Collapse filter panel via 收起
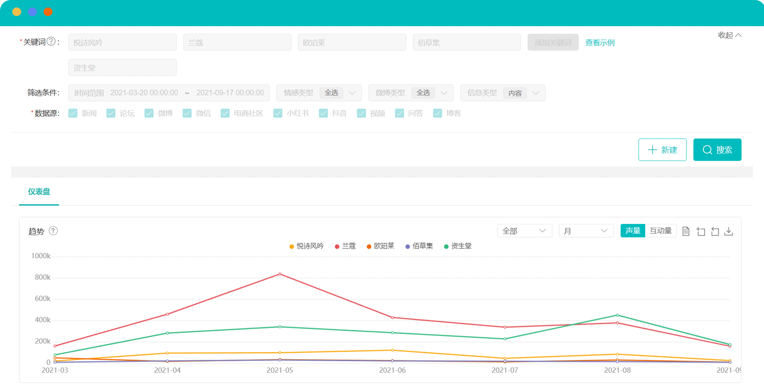Image resolution: width=764 pixels, height=389 pixels. point(730,35)
